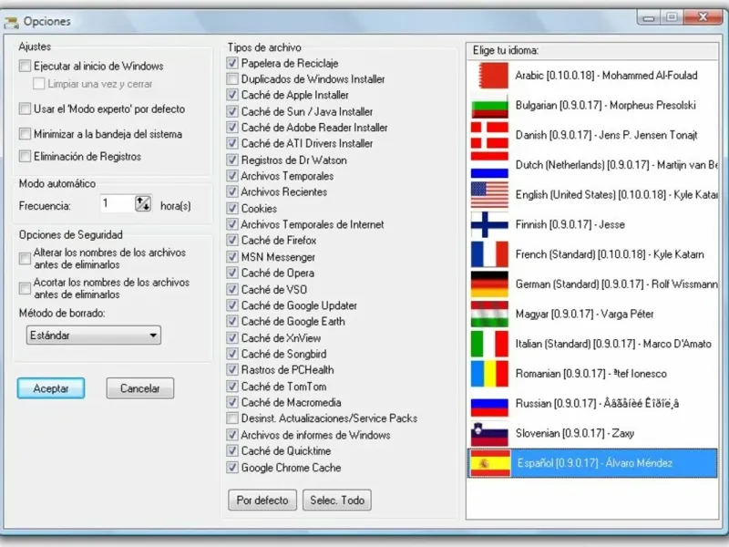Uncheck Archivos Temporales checkbox
Screen dimensions: 729x547
(232, 176)
